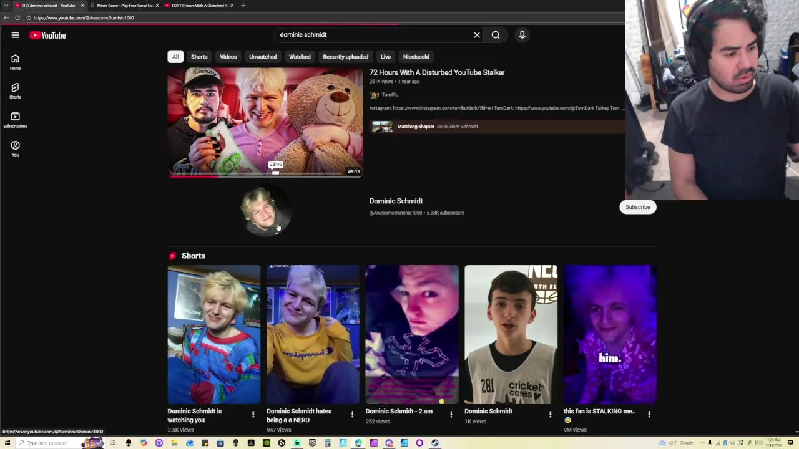Click the browser address bar

click(325, 17)
